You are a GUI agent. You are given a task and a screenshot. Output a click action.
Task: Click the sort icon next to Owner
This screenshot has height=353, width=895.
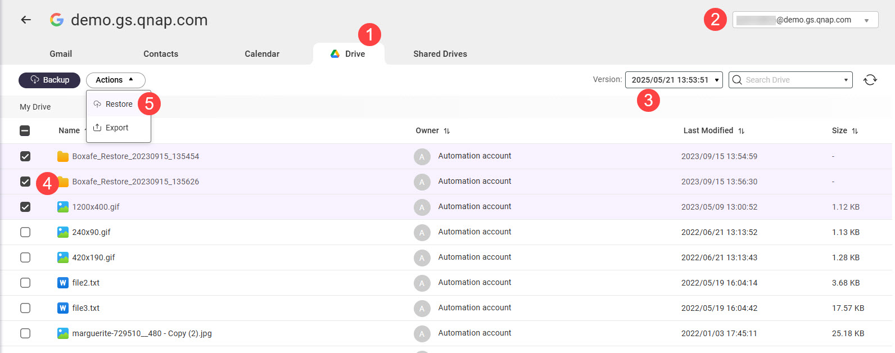(x=447, y=131)
